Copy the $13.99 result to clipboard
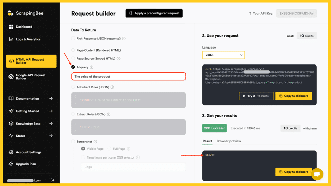This screenshot has width=331, height=186. (x=294, y=172)
